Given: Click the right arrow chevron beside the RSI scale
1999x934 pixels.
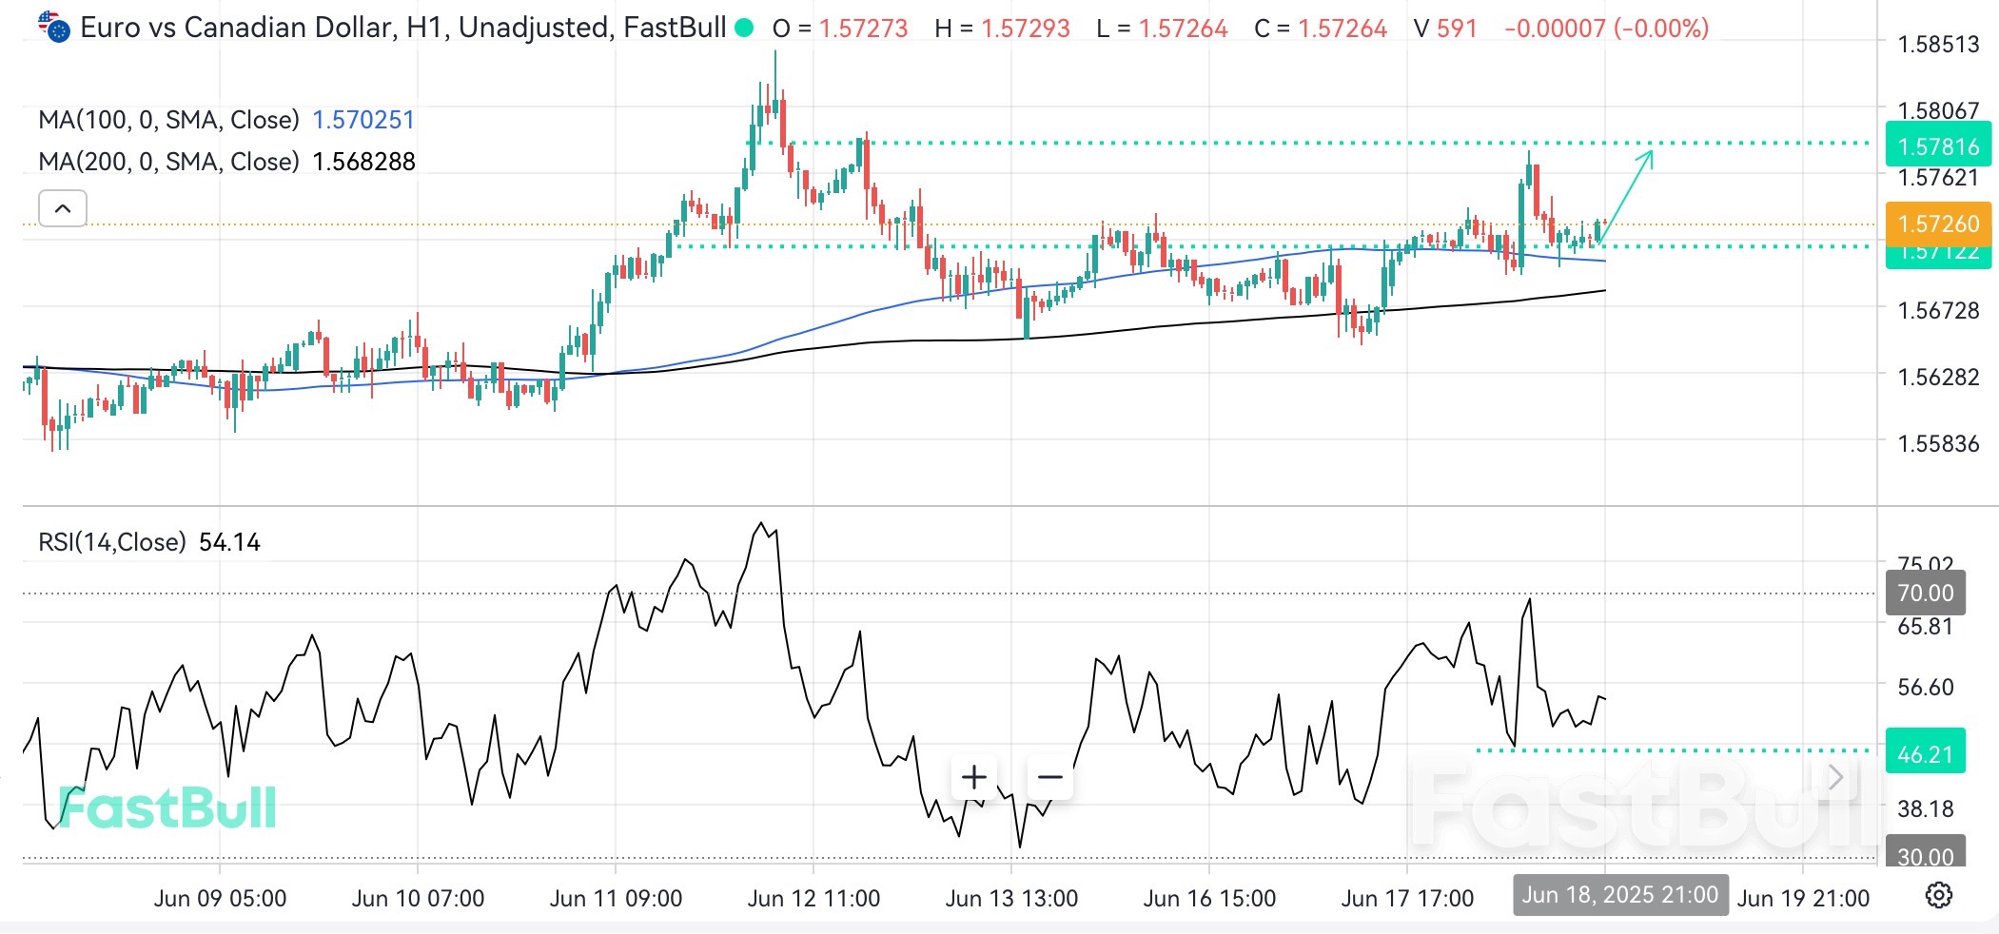Looking at the screenshot, I should coord(1837,777).
